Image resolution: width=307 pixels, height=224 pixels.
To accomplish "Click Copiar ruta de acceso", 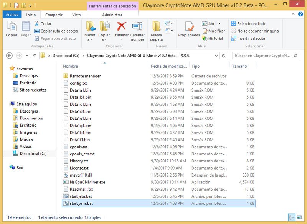I will point(56,31).
